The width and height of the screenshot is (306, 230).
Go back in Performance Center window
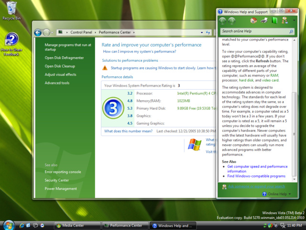point(38,33)
